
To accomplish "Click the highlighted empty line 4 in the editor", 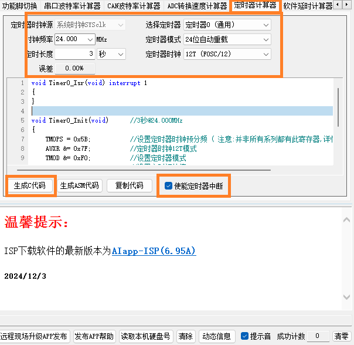I will click(x=182, y=111).
